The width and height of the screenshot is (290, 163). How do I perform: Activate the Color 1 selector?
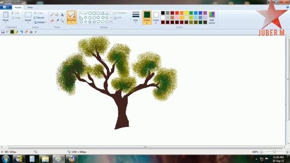pos(147,18)
